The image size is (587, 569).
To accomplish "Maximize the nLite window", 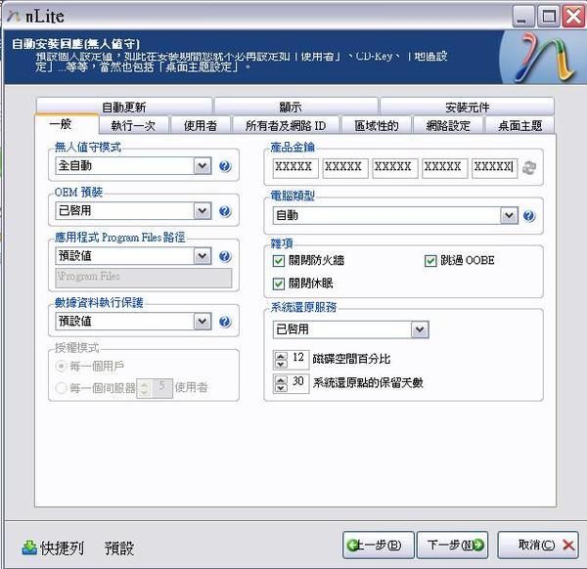I will point(549,16).
